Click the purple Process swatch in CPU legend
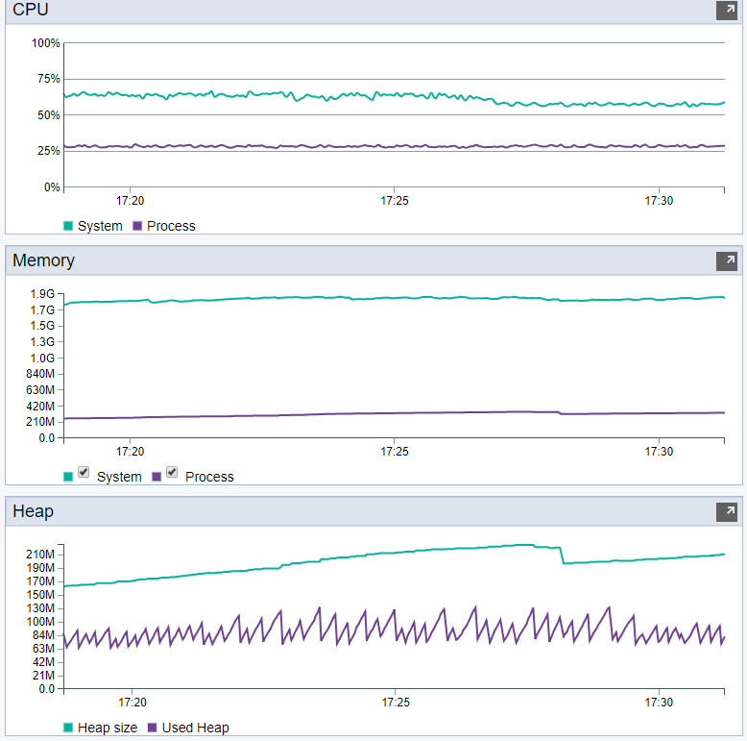Screen dimensions: 747x741 137,226
